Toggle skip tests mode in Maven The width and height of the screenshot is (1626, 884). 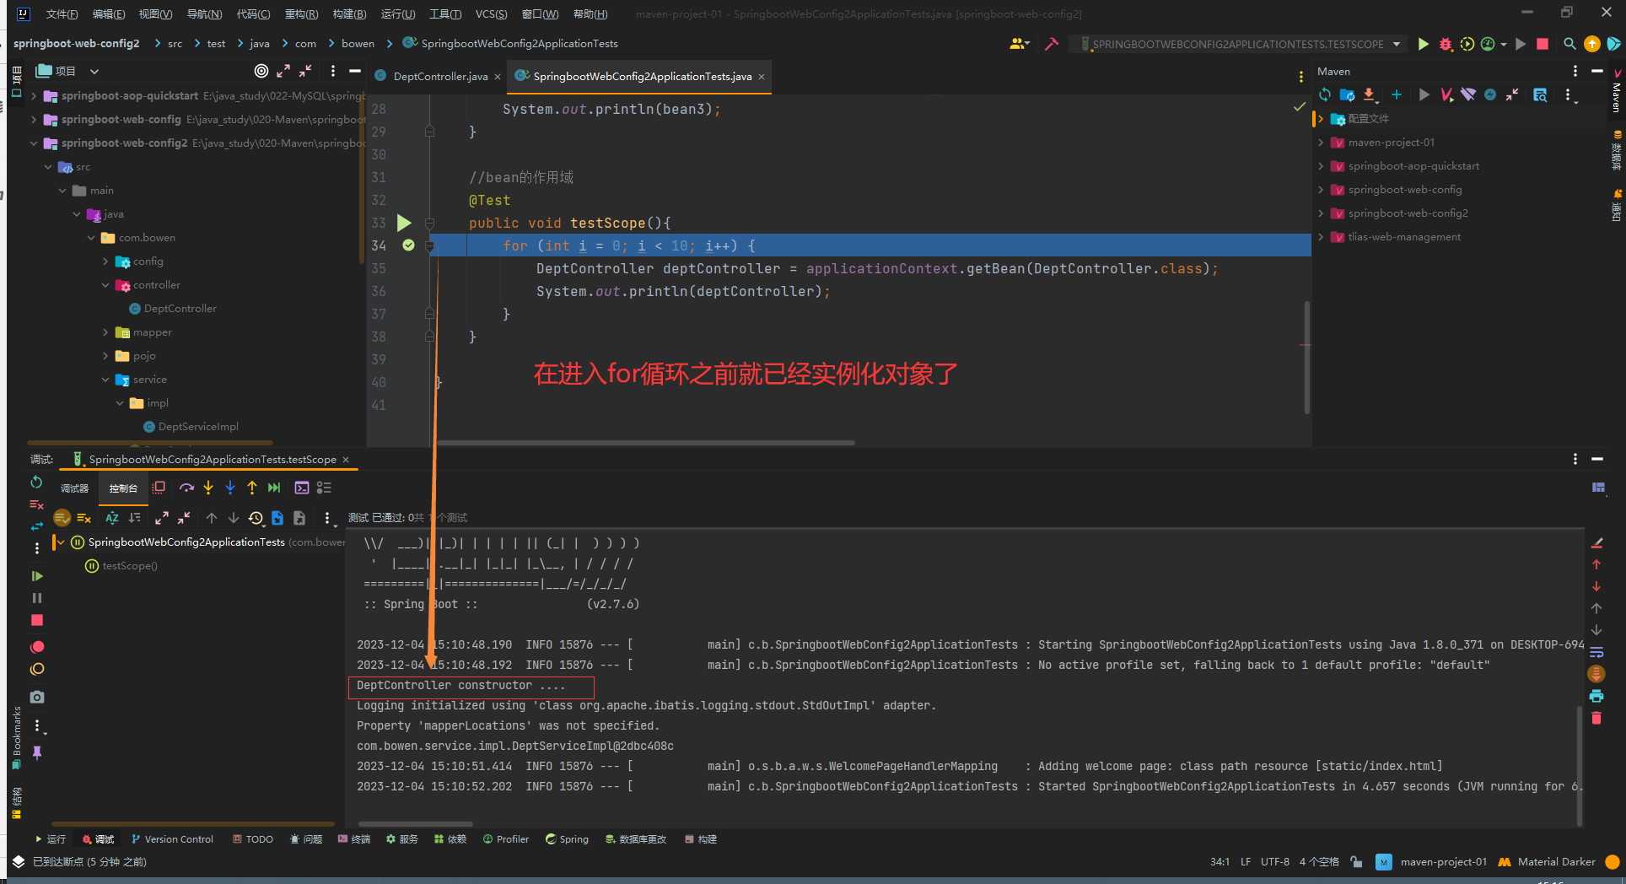point(1490,94)
